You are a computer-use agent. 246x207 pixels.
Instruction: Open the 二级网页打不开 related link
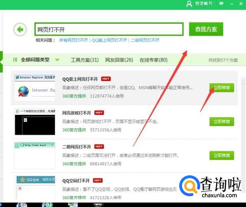145,40
